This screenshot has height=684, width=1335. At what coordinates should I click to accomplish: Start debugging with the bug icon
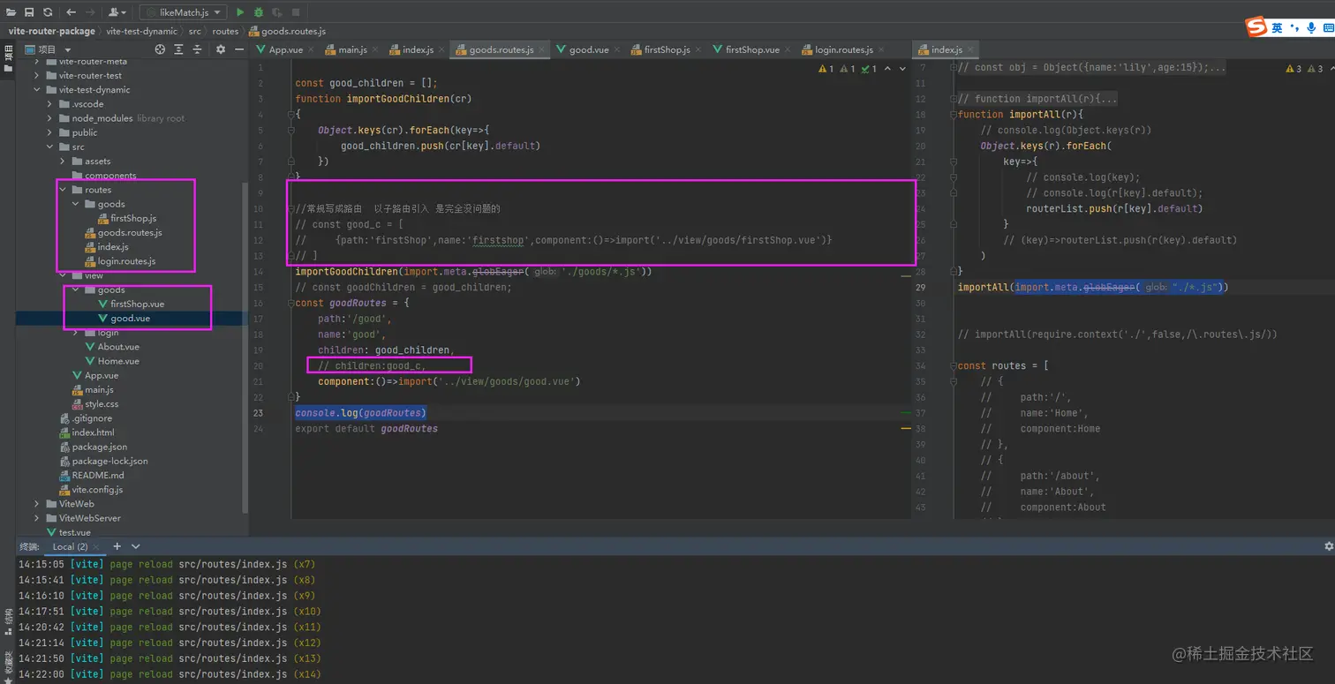click(259, 12)
